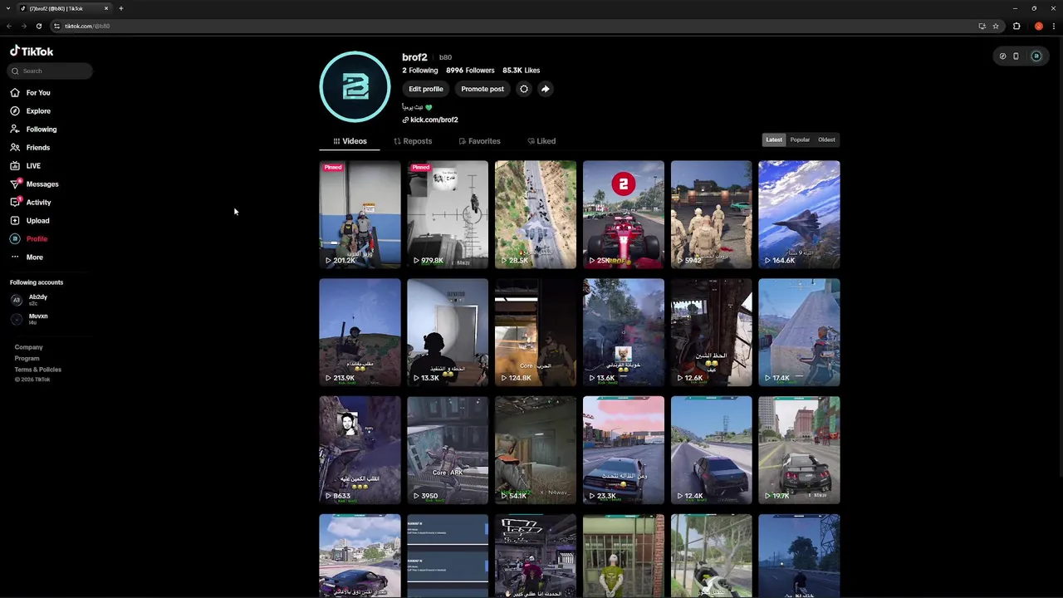Open pinned video with 979.8K views
The width and height of the screenshot is (1063, 598).
pos(448,214)
